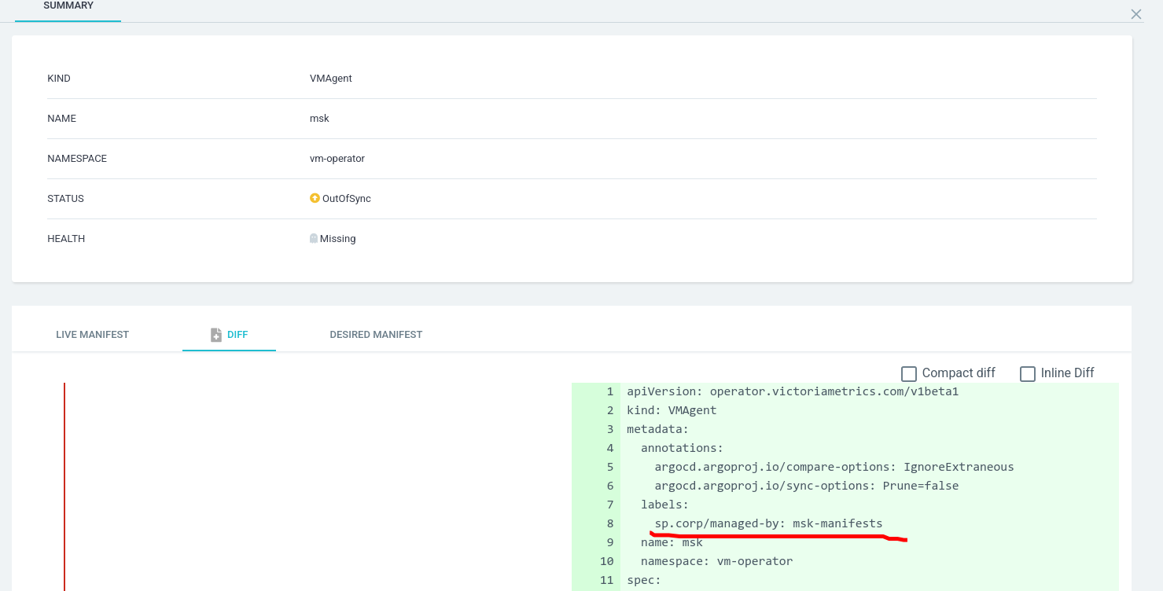Dismiss the panel with the X icon
The width and height of the screenshot is (1163, 591).
(1135, 13)
